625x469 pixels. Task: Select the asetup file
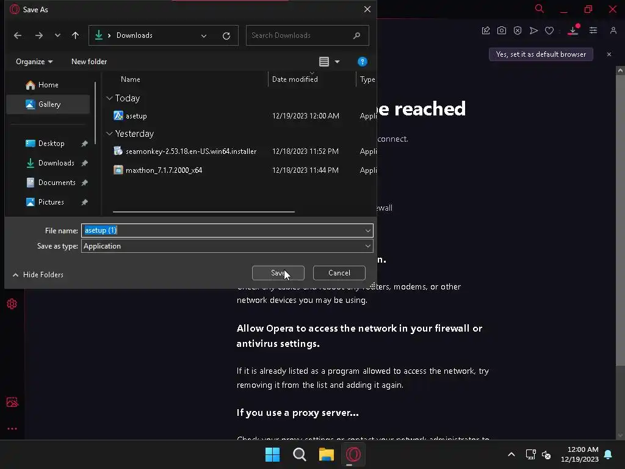coord(136,116)
